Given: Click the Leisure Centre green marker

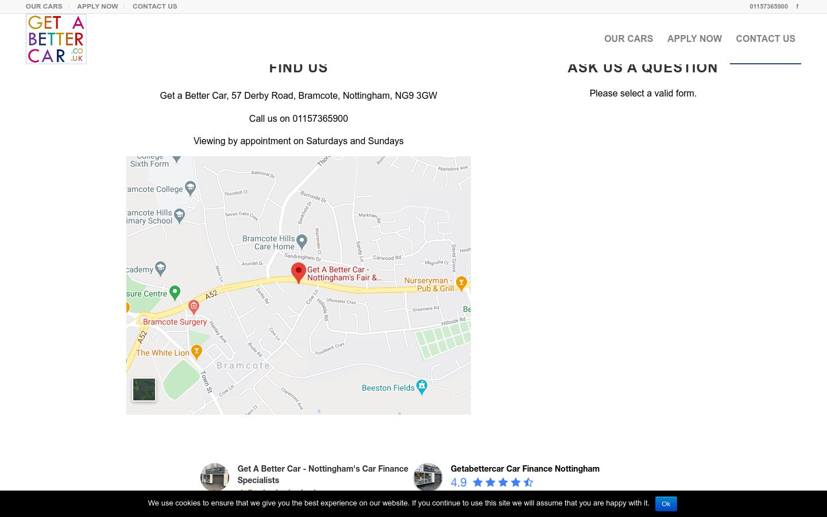Looking at the screenshot, I should [175, 292].
